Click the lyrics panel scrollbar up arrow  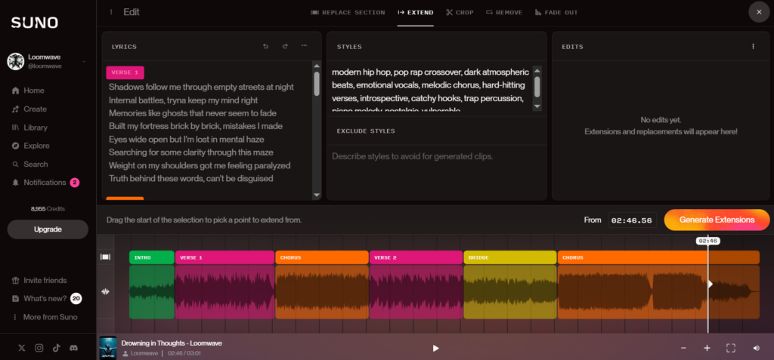pos(317,66)
